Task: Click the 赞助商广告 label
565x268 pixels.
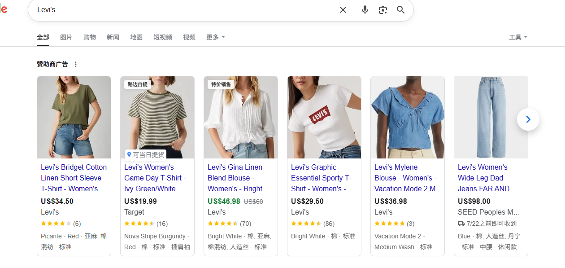Action: (52, 64)
